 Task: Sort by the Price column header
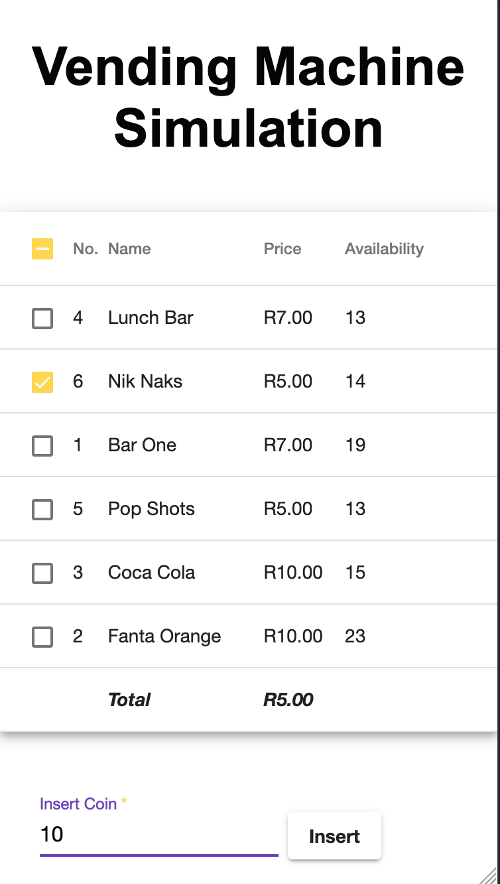click(282, 249)
